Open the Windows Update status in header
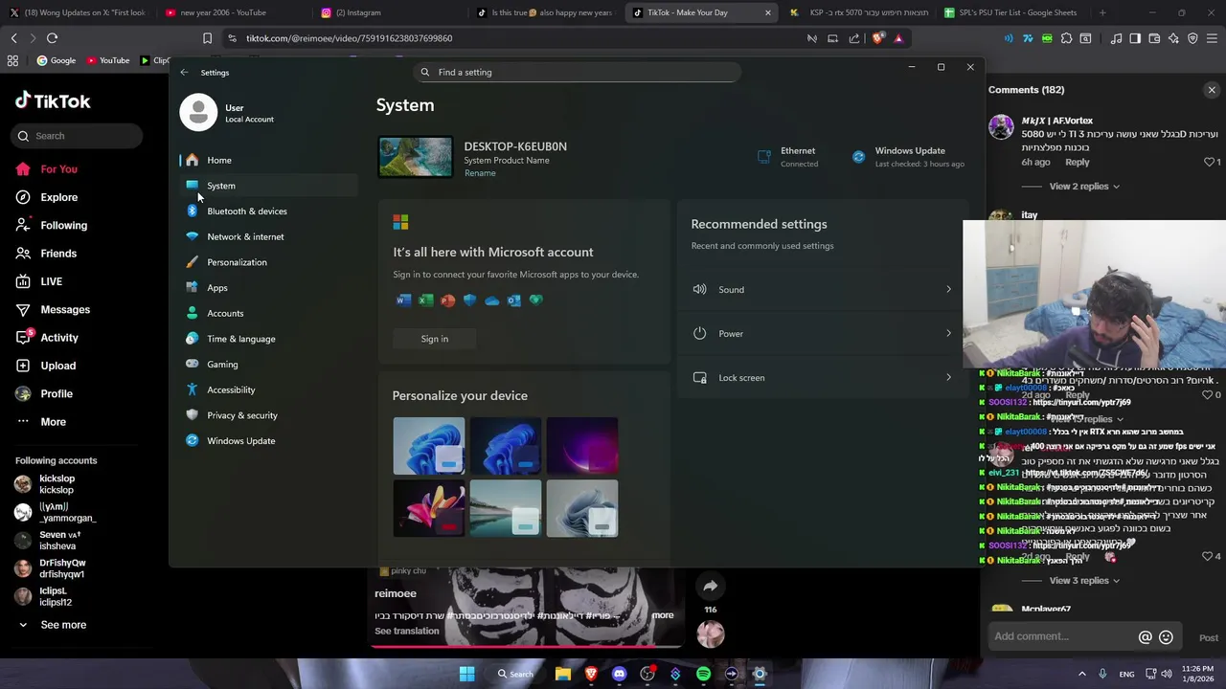This screenshot has width=1226, height=689. coord(907,157)
